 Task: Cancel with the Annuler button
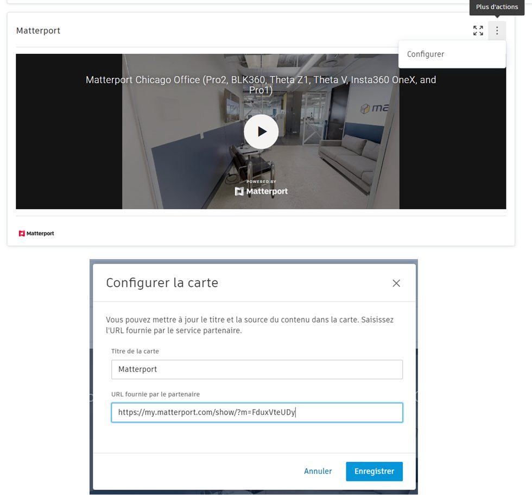click(x=318, y=471)
